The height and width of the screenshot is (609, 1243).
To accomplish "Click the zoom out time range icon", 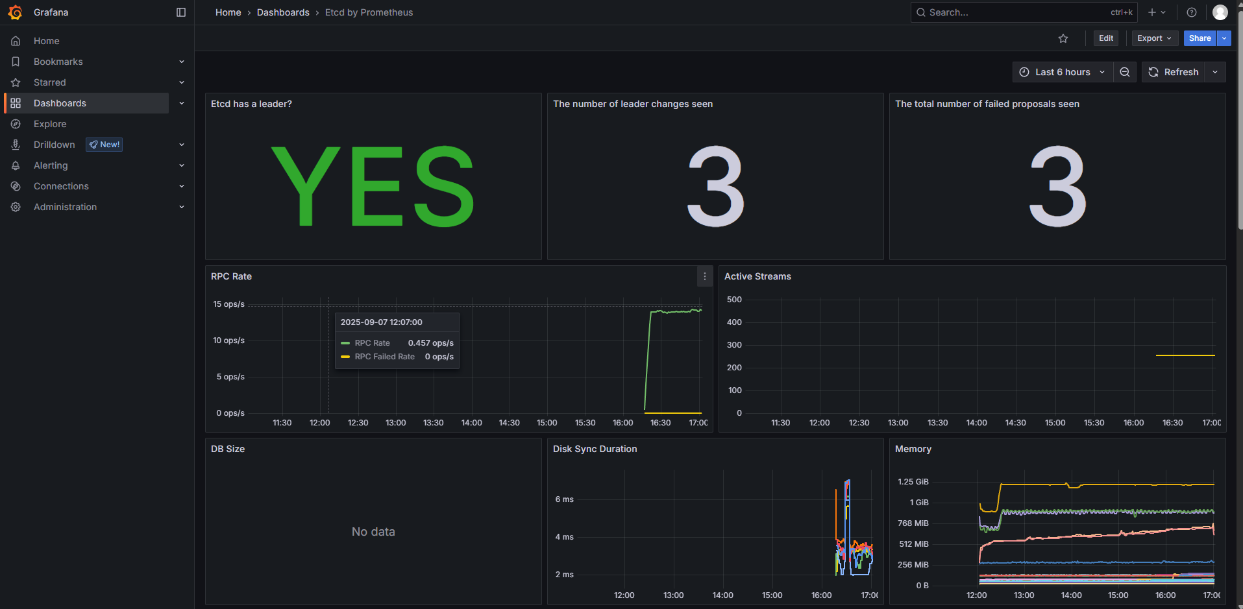I will (x=1125, y=72).
